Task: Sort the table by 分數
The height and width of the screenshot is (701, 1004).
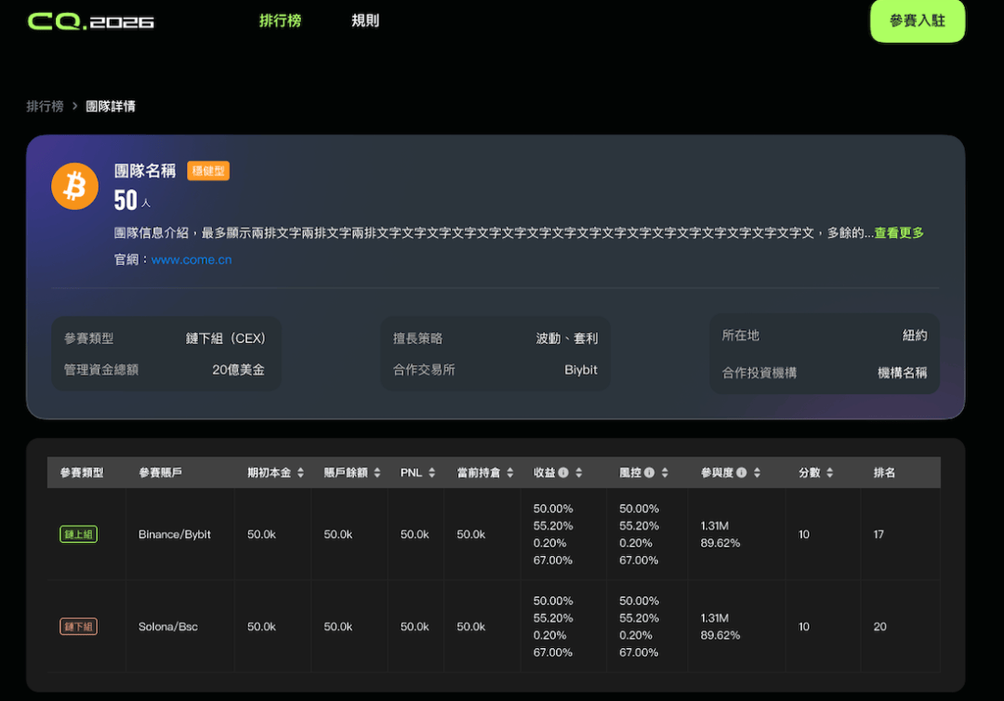Action: point(829,473)
